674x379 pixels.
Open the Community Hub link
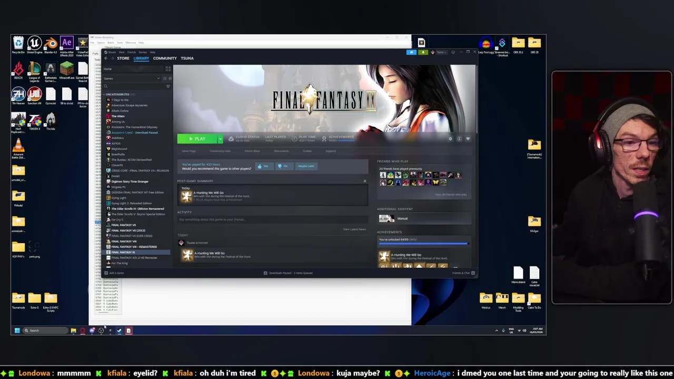[220, 151]
